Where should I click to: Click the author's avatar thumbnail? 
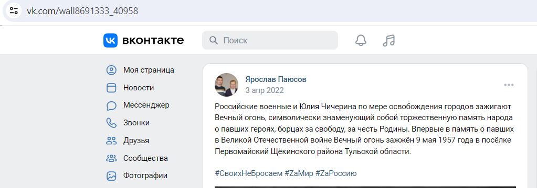click(226, 85)
